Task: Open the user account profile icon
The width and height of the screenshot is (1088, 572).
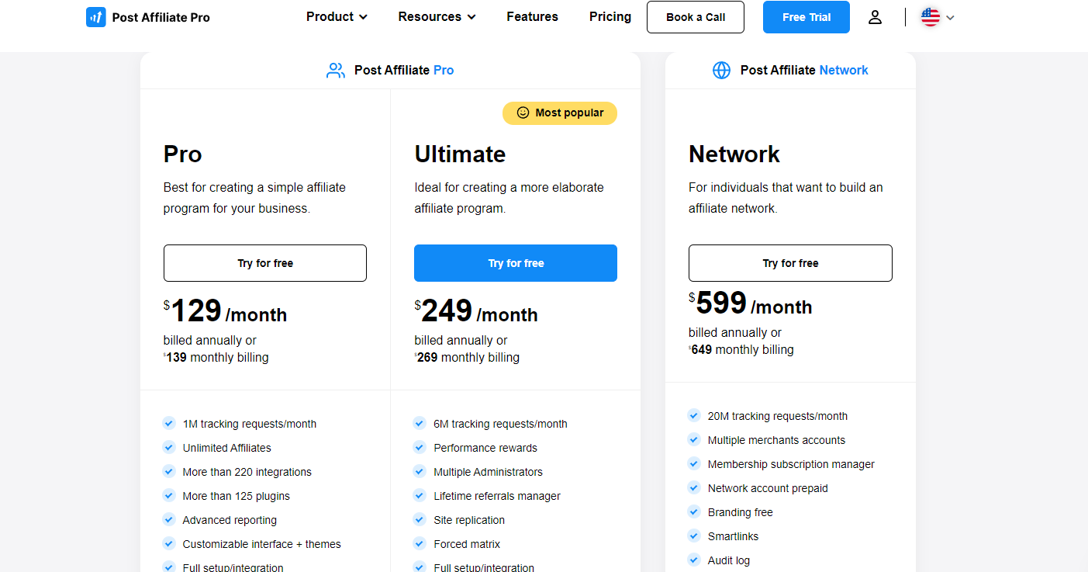Action: point(875,17)
